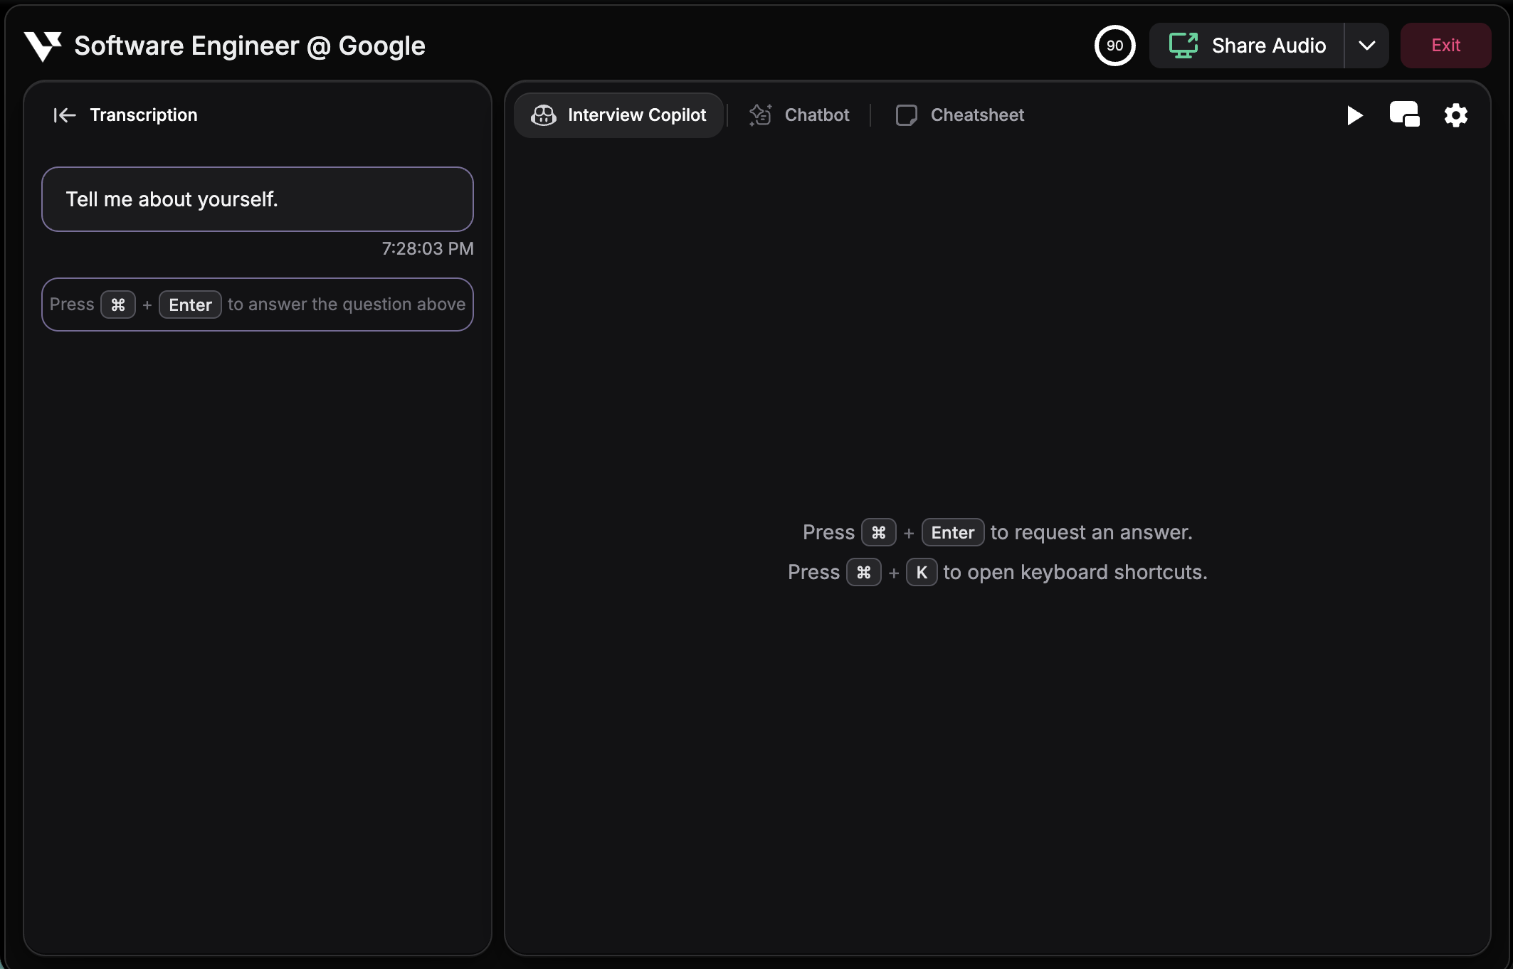Click the play button icon
This screenshot has width=1513, height=969.
point(1355,115)
